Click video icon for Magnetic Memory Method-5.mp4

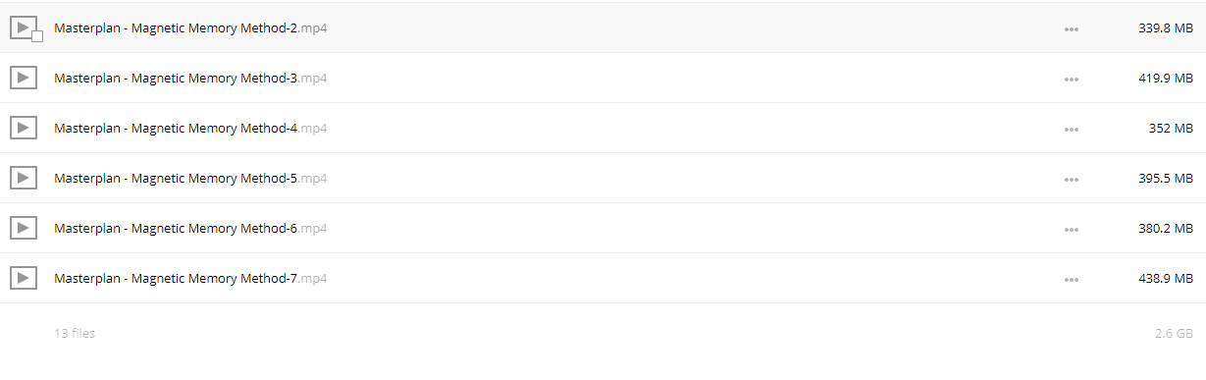coord(24,178)
